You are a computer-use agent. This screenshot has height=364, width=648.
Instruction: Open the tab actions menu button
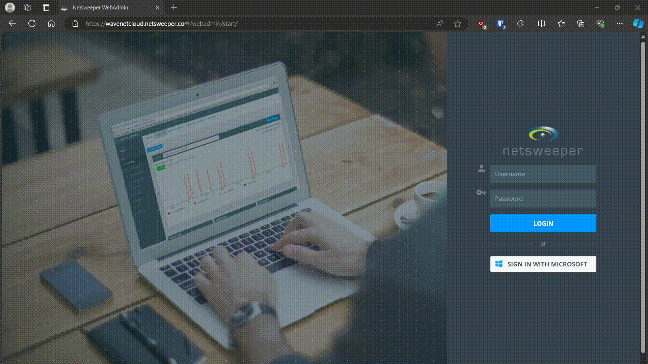(46, 7)
